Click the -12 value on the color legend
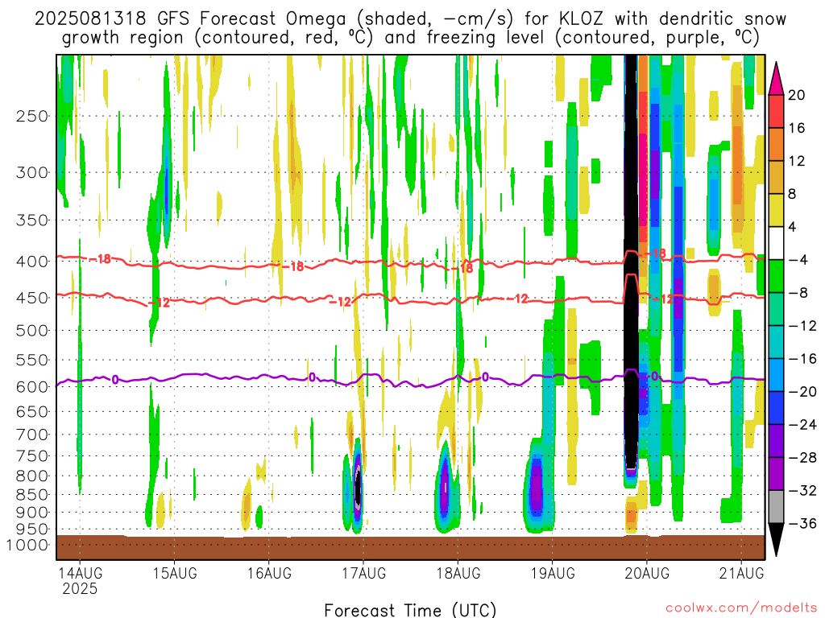Viewport: 825px width, 618px height. [802, 326]
